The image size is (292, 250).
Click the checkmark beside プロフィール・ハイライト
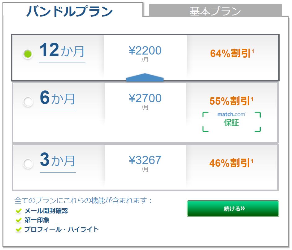coord(19,230)
